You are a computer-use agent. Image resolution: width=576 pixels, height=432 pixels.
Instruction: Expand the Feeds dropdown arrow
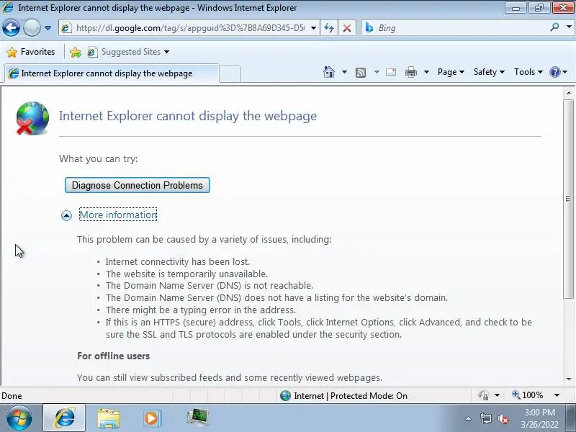click(377, 72)
